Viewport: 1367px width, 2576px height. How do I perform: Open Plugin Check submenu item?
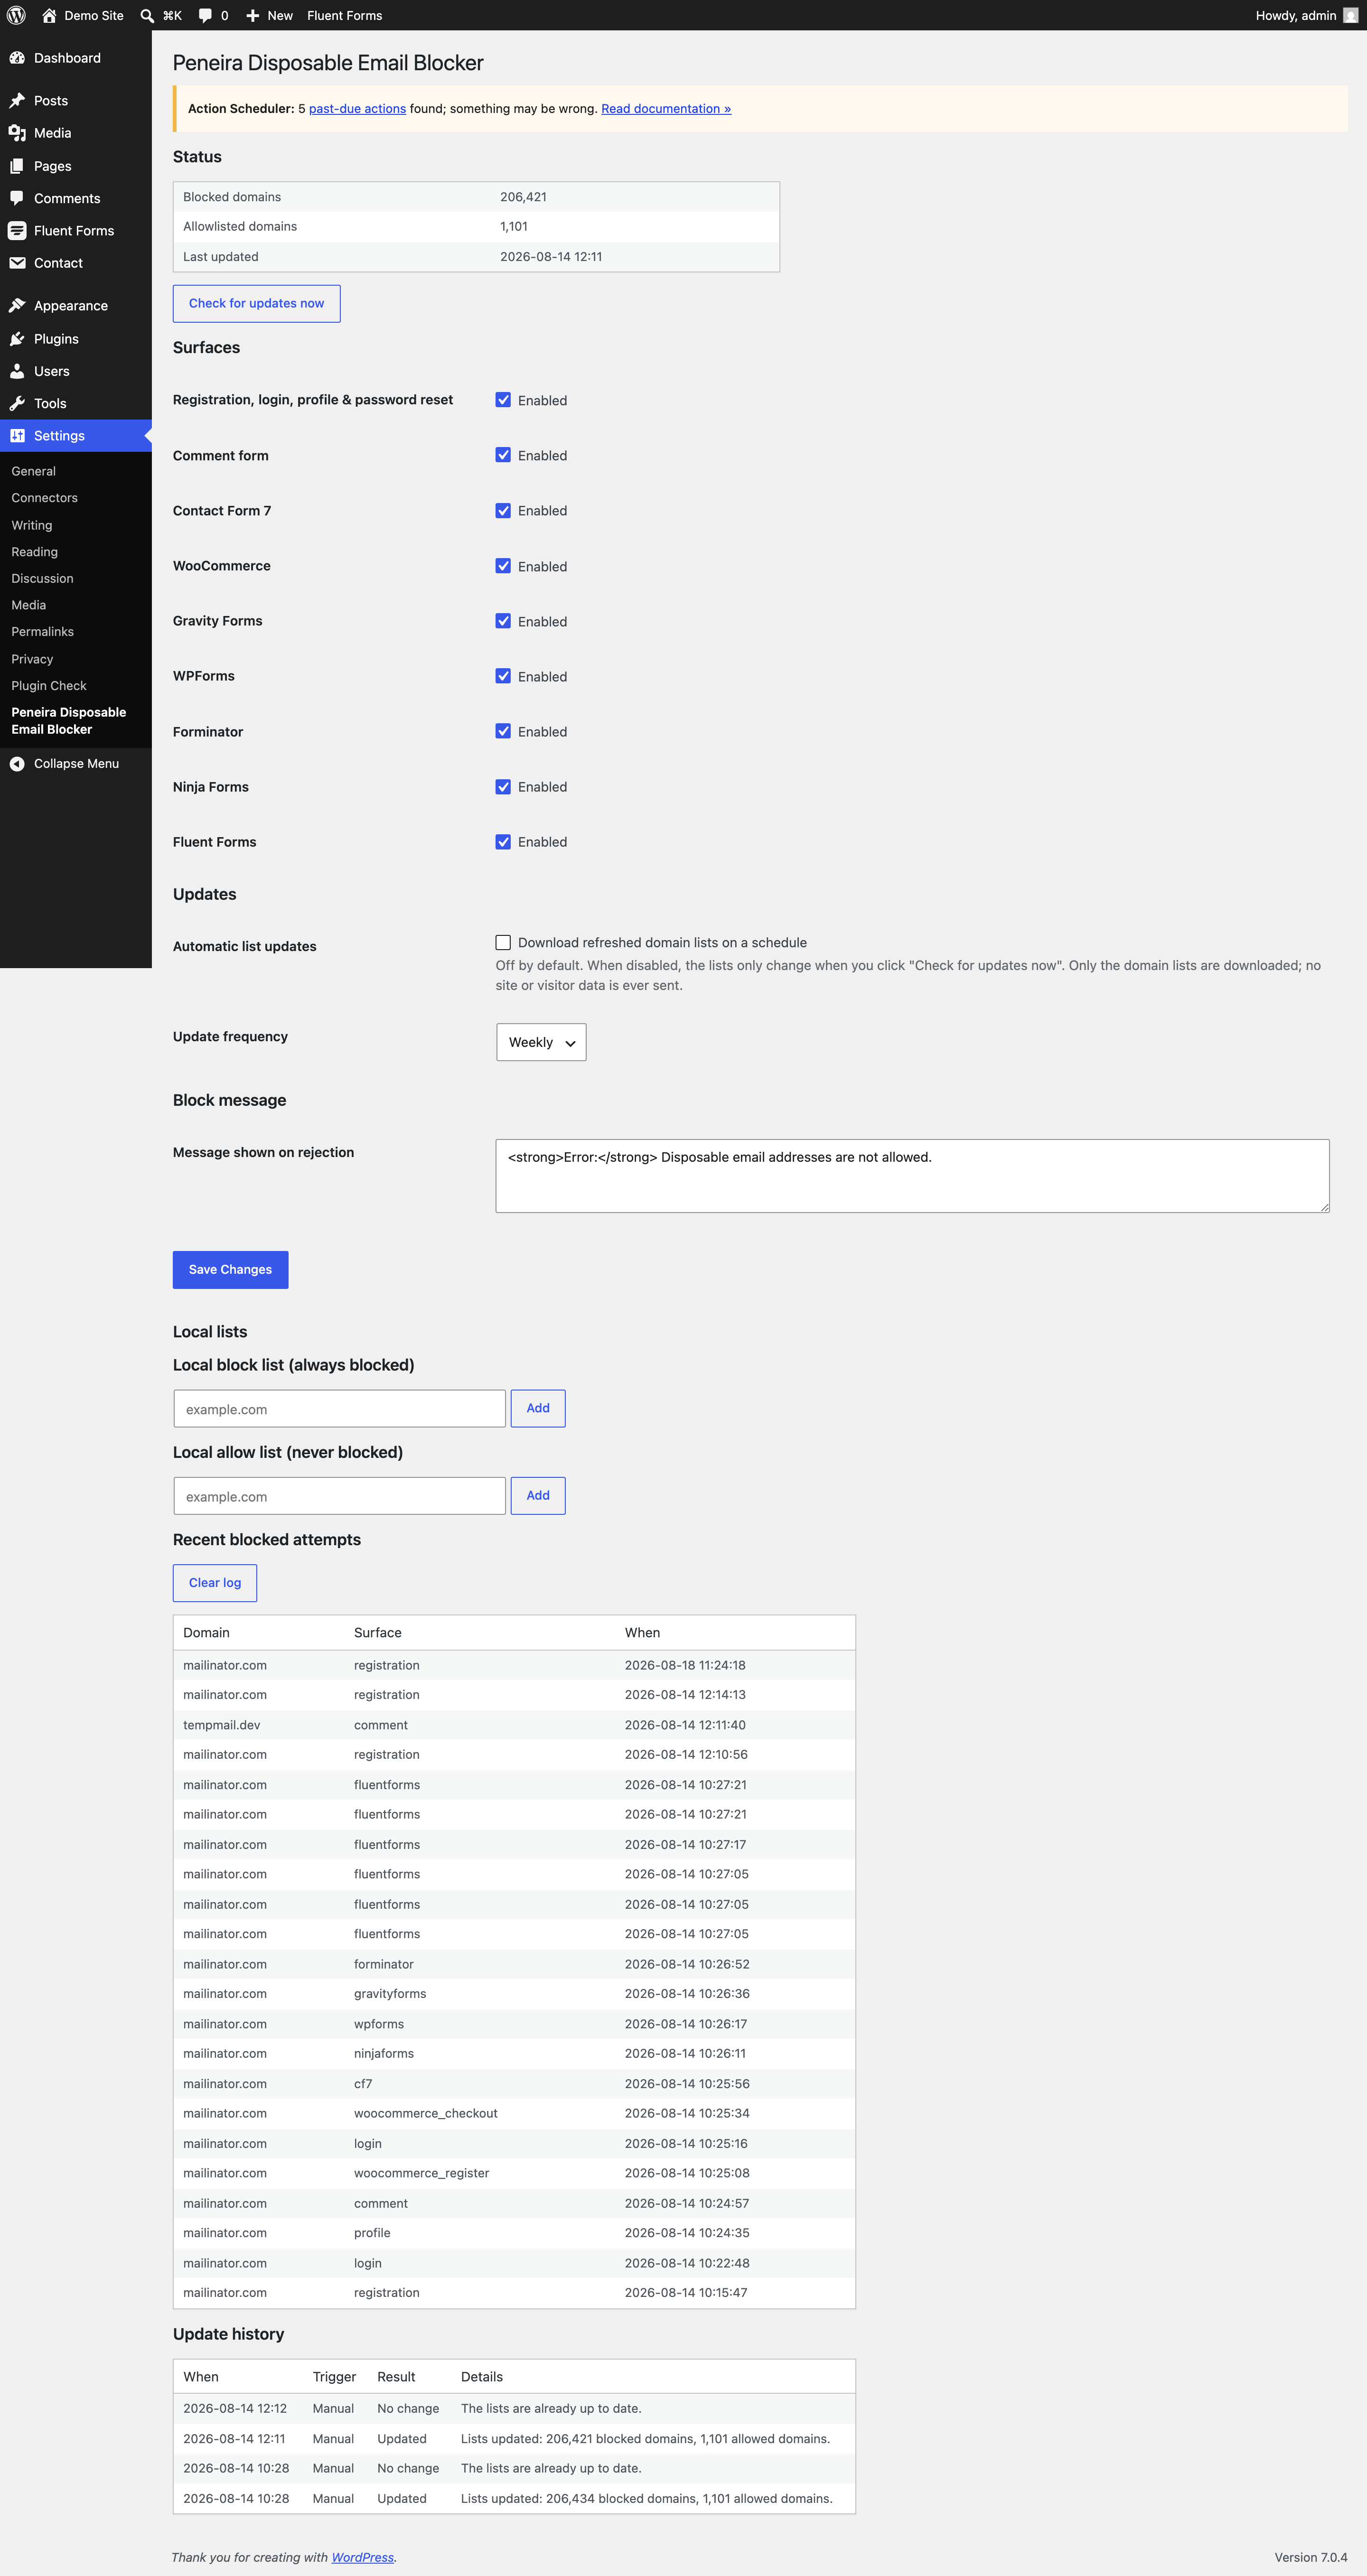pyautogui.click(x=49, y=686)
